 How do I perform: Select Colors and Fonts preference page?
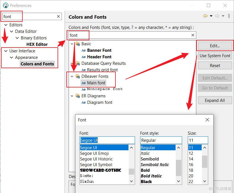[37, 64]
